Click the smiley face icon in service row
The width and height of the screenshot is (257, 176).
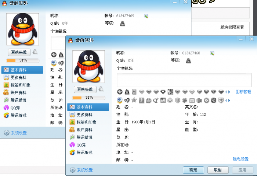[170, 100]
